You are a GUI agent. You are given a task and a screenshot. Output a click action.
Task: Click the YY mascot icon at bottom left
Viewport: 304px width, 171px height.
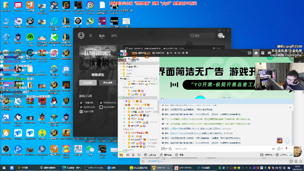pos(121,155)
